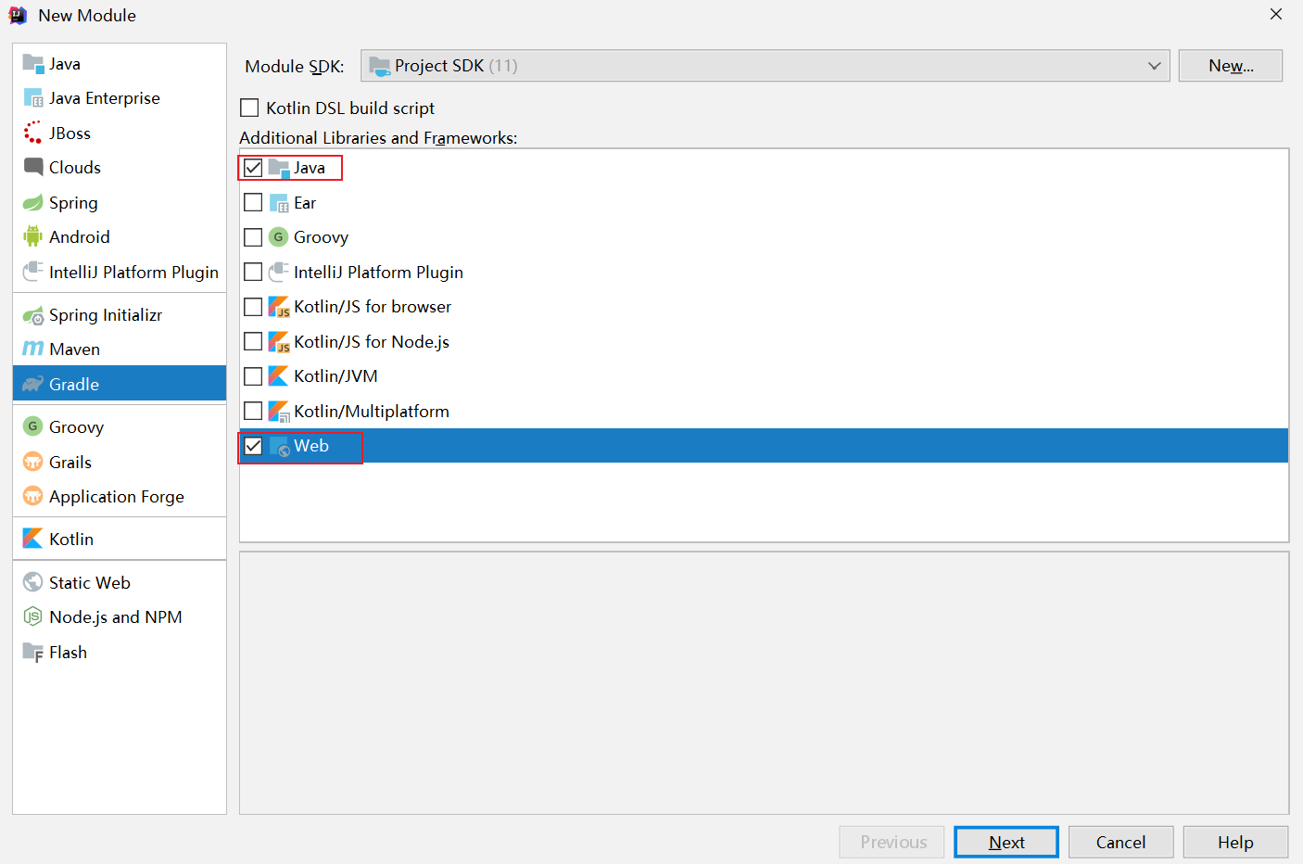The width and height of the screenshot is (1303, 864).
Task: Click the Cancel button
Action: point(1121,842)
